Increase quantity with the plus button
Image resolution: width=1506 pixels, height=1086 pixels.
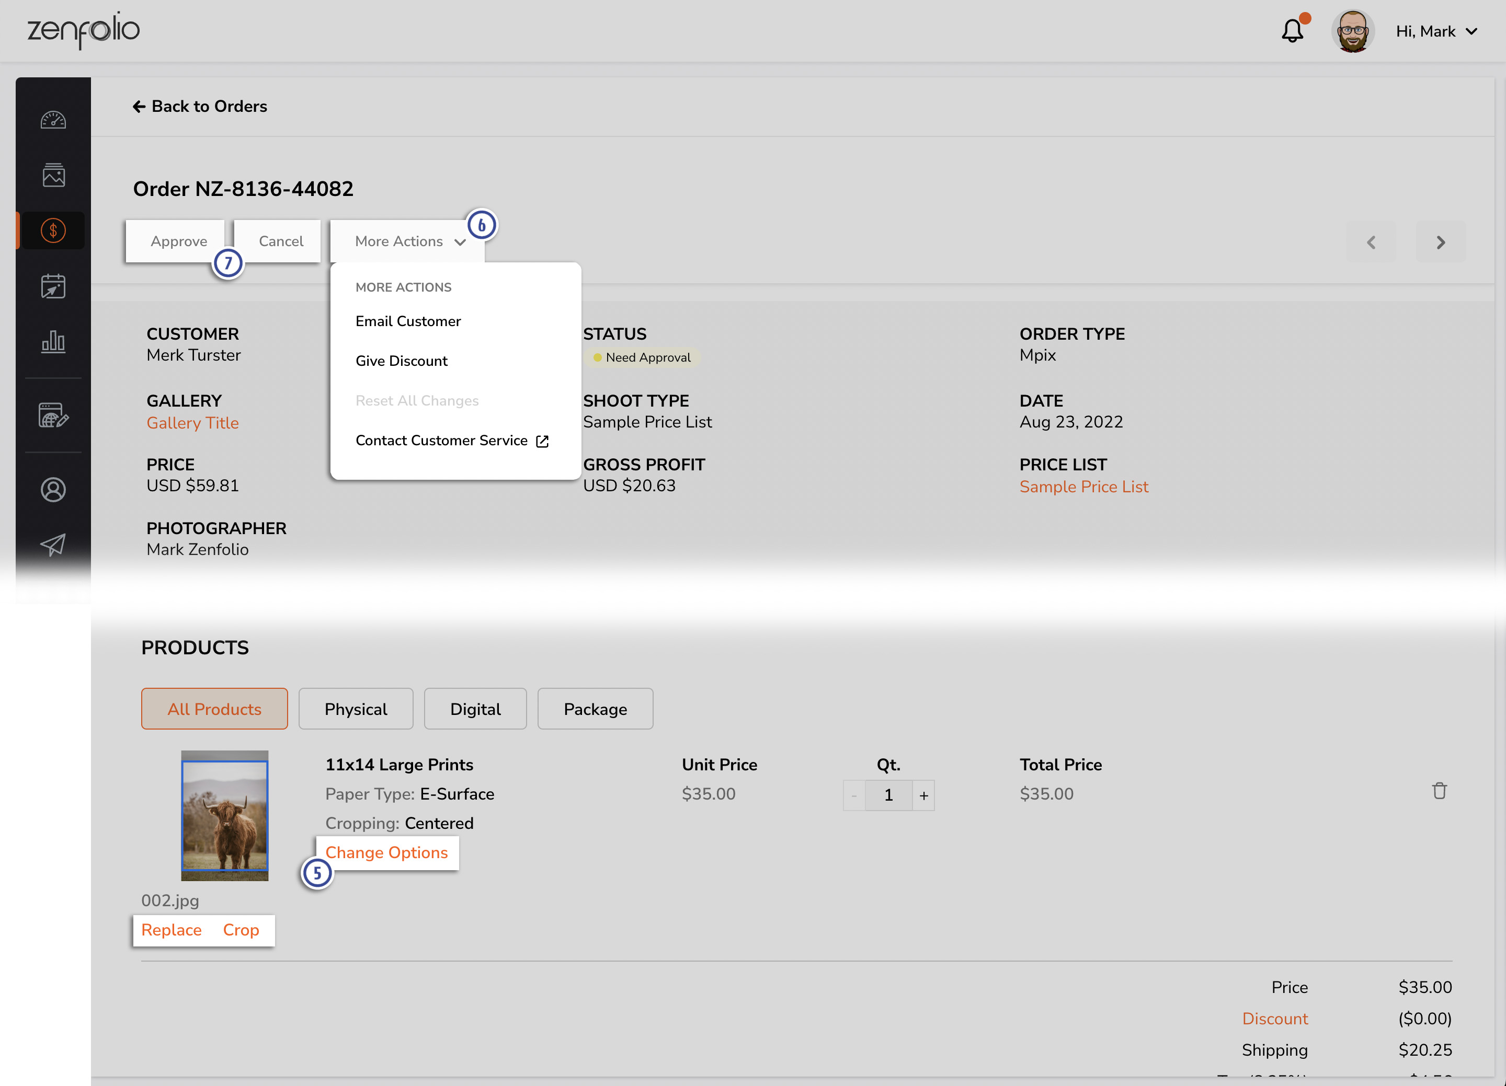[923, 795]
